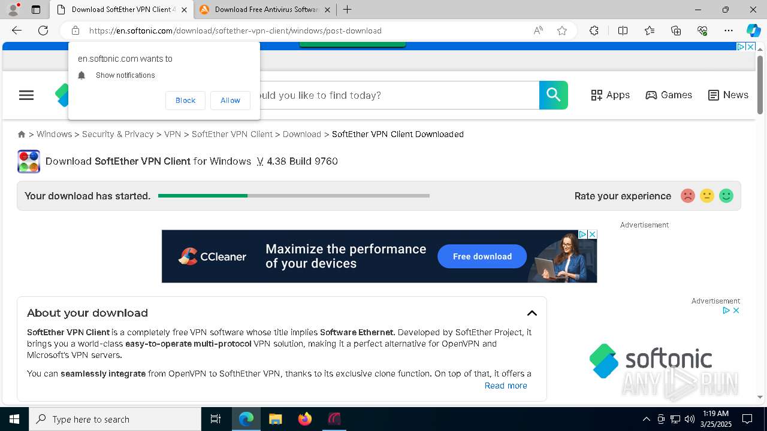Open a new browser tab
This screenshot has width=767, height=431.
pos(348,10)
